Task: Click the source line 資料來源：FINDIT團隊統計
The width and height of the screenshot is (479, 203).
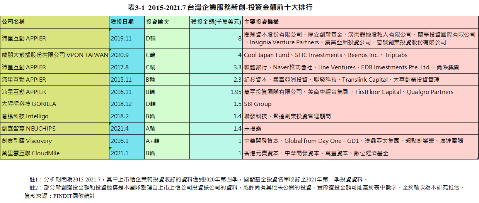Action: tap(60, 196)
